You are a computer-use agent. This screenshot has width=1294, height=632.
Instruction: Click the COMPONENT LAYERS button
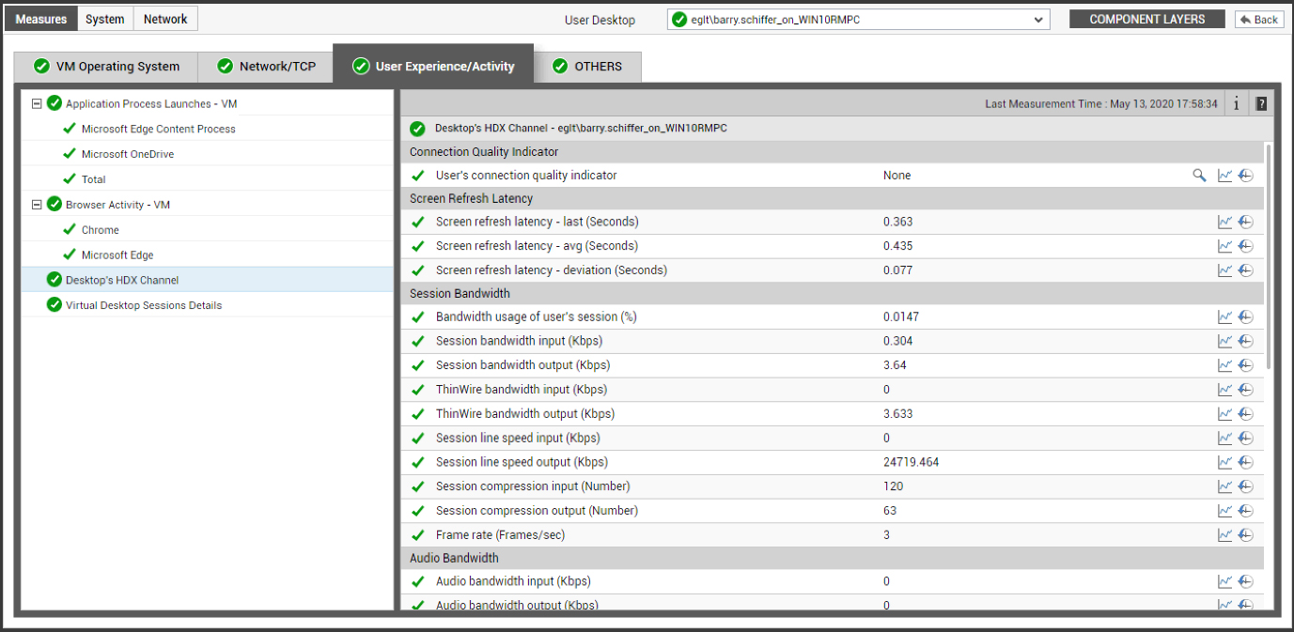pos(1147,19)
